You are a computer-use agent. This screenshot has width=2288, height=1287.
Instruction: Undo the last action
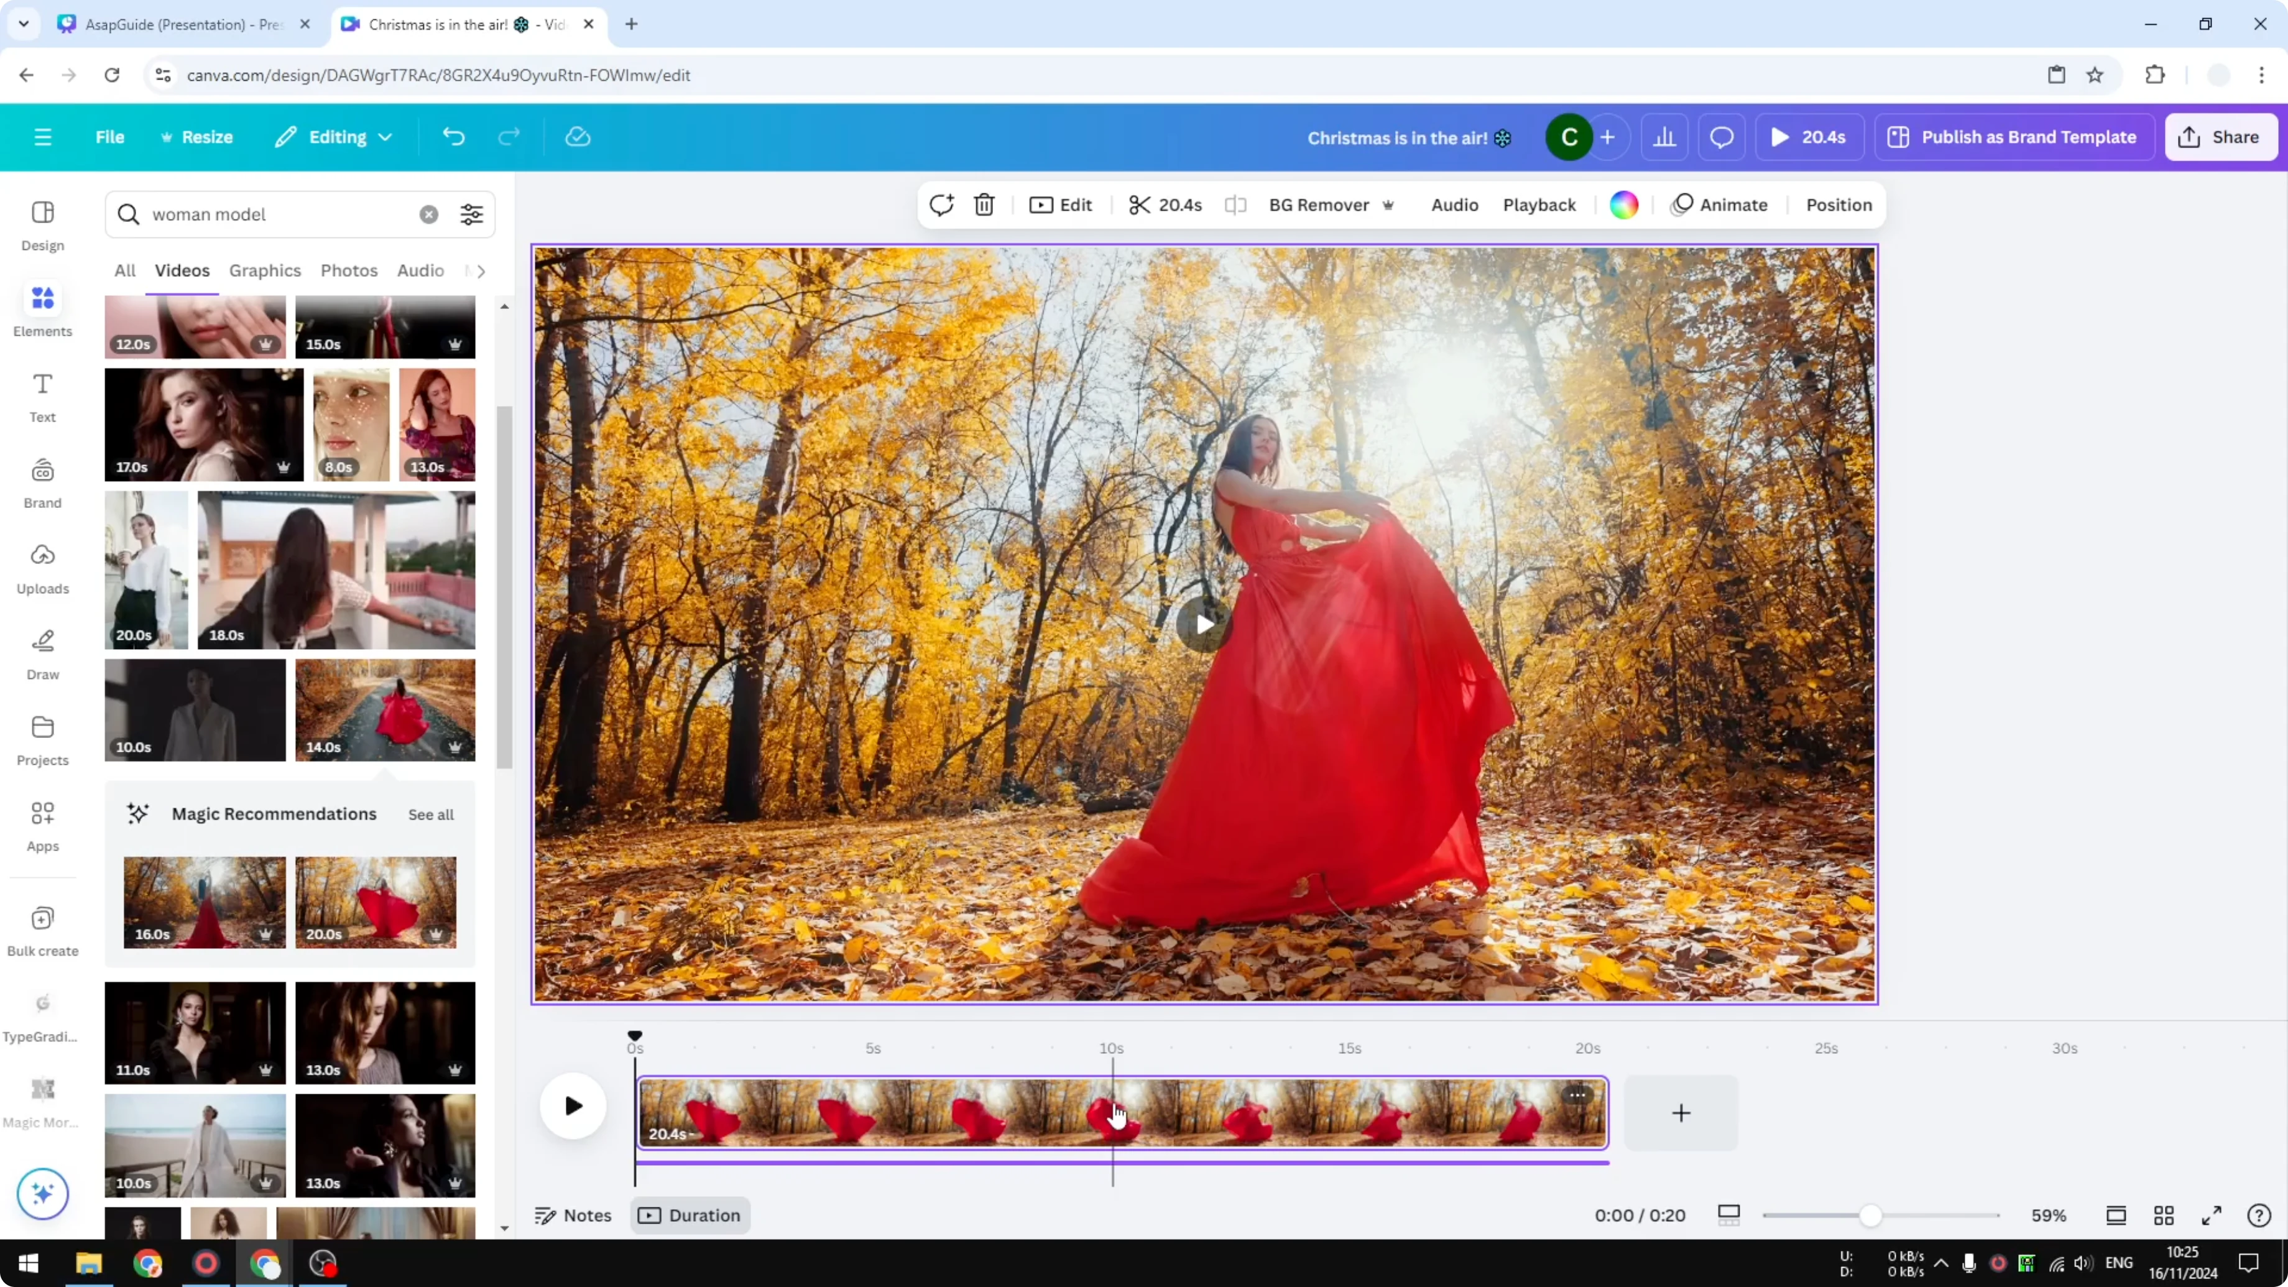pos(453,137)
